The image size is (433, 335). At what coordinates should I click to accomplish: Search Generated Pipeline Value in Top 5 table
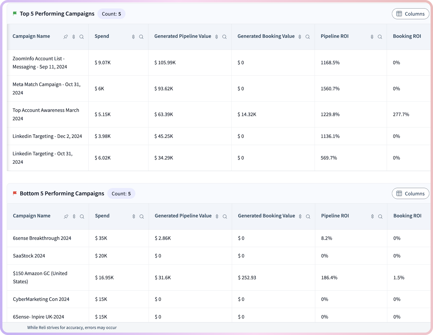(x=225, y=37)
